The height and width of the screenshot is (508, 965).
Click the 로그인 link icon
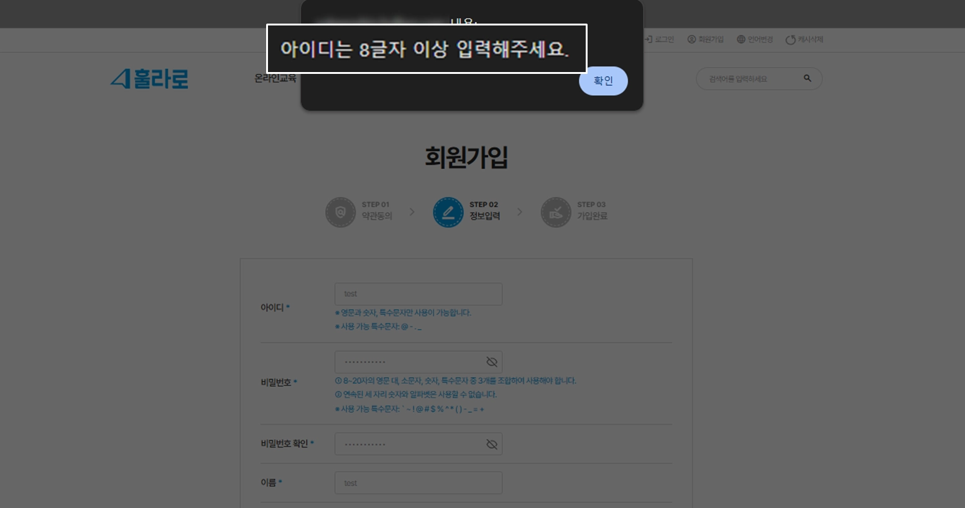click(x=649, y=39)
